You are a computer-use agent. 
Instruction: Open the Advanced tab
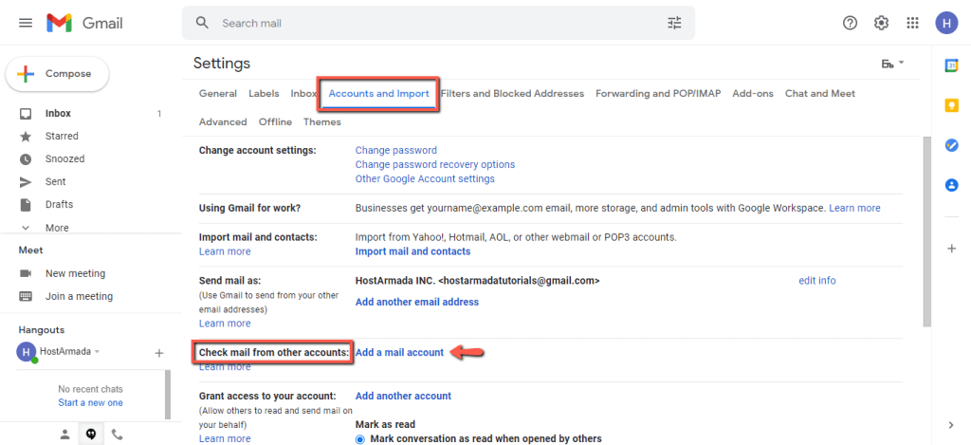pyautogui.click(x=223, y=122)
